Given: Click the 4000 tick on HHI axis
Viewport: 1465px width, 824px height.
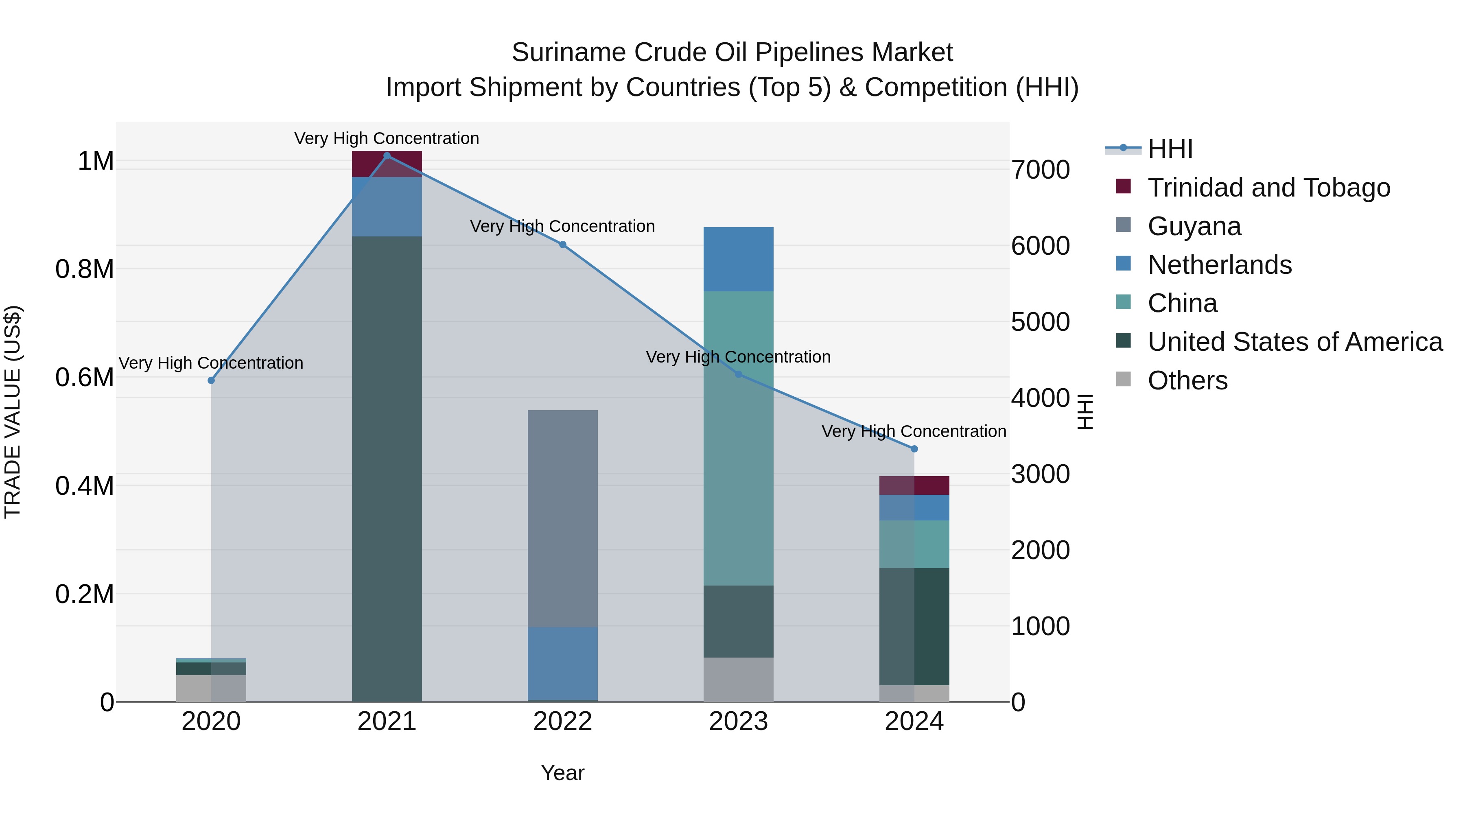Looking at the screenshot, I should point(1041,398).
